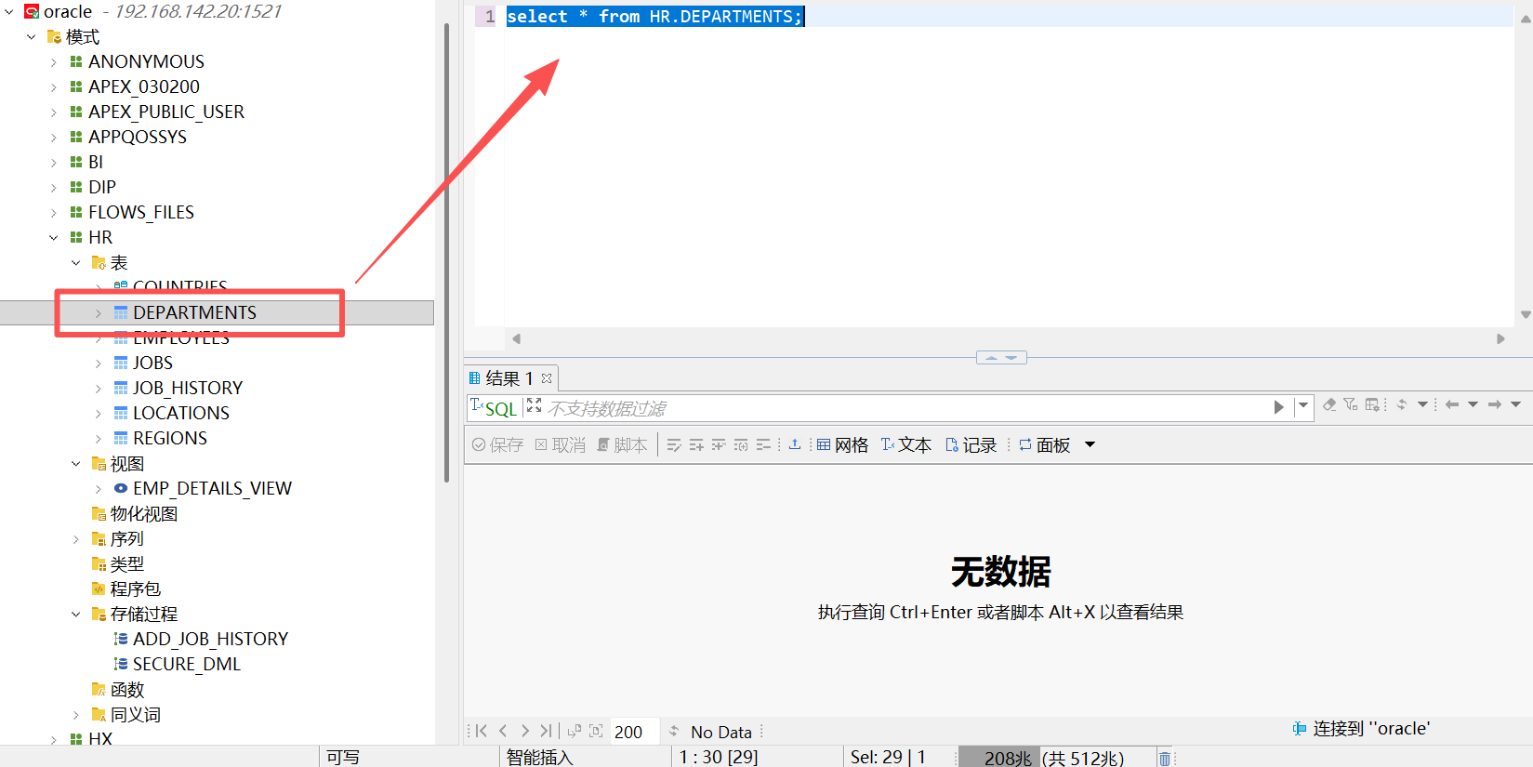
Task: Click the refresh icon beside No Data
Action: [x=674, y=732]
